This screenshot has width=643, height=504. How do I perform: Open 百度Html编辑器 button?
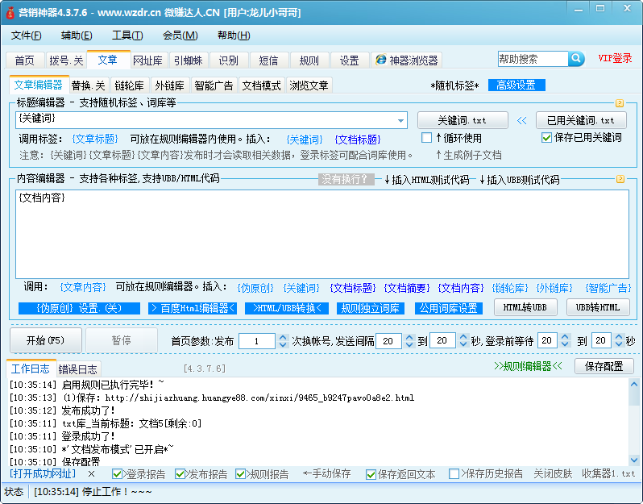point(193,308)
